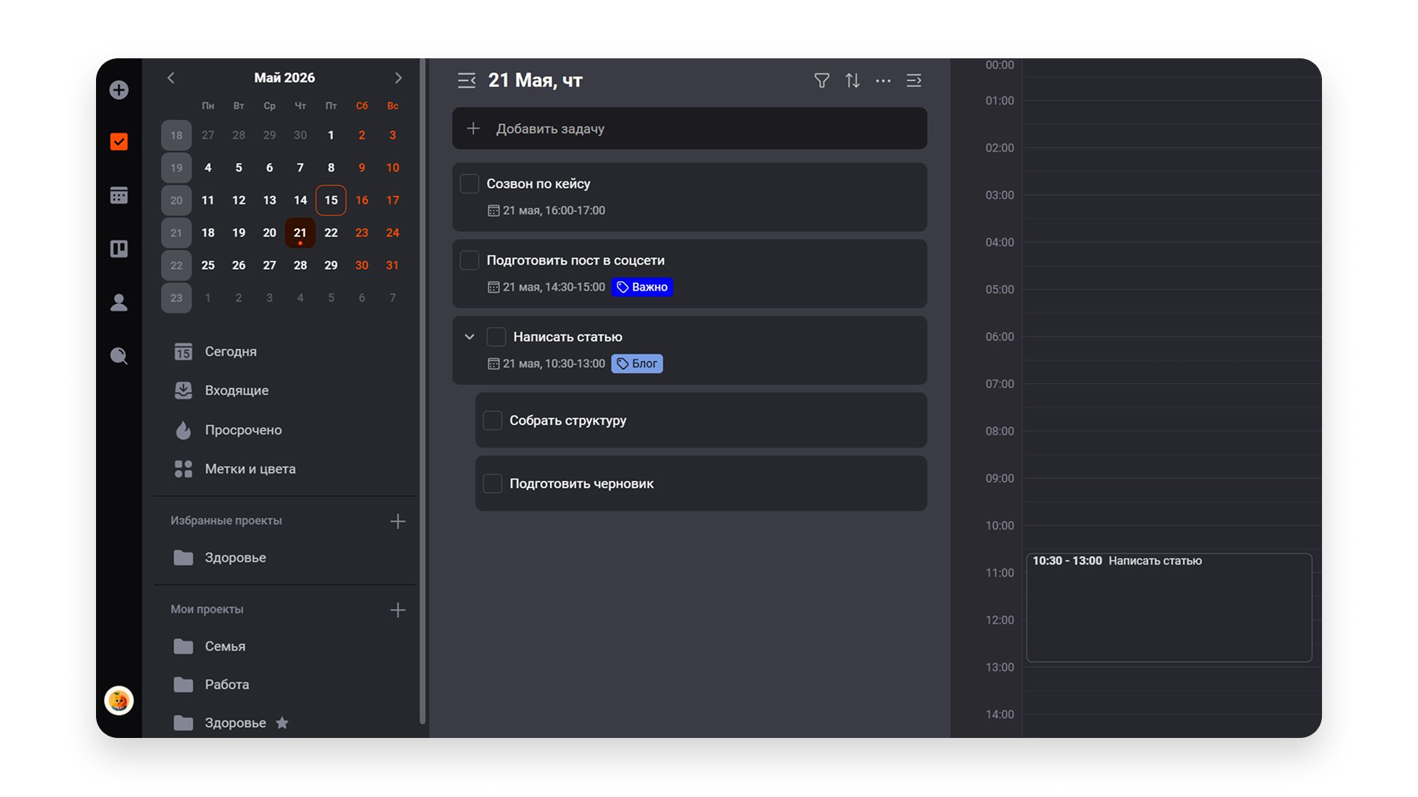Click the 21 Мая, чт date heading

click(x=535, y=80)
